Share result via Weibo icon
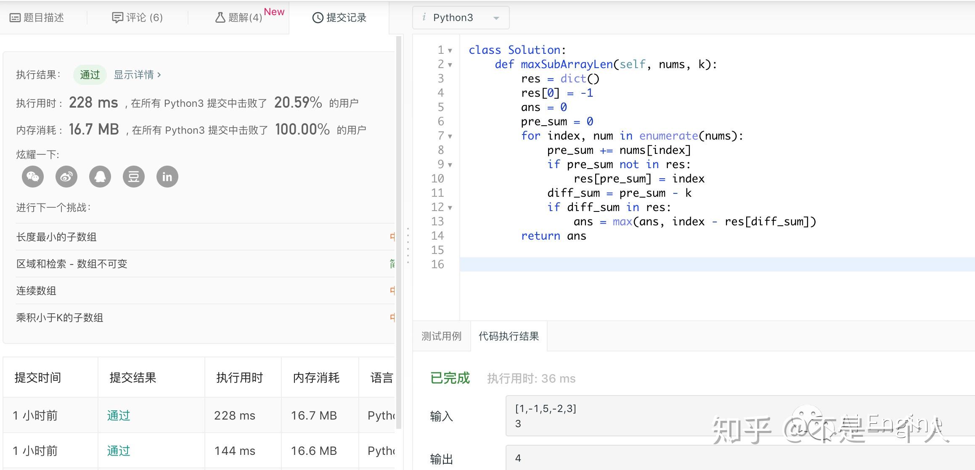The image size is (975, 470). pyautogui.click(x=66, y=177)
